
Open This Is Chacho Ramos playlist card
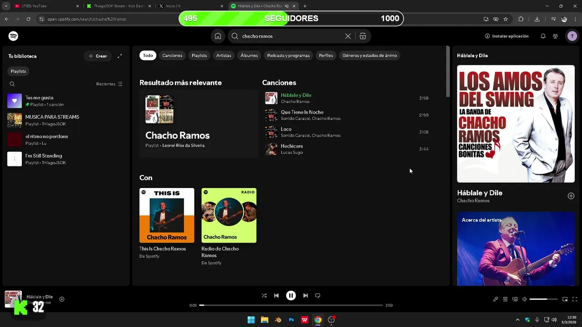pyautogui.click(x=167, y=223)
